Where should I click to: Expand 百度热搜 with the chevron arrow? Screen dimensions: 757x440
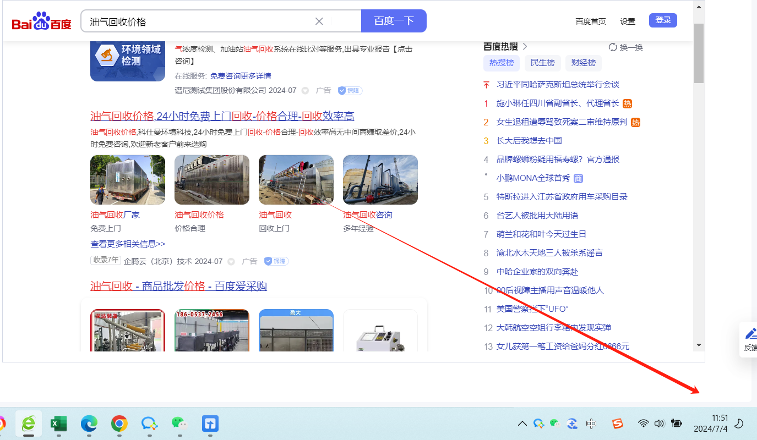525,47
